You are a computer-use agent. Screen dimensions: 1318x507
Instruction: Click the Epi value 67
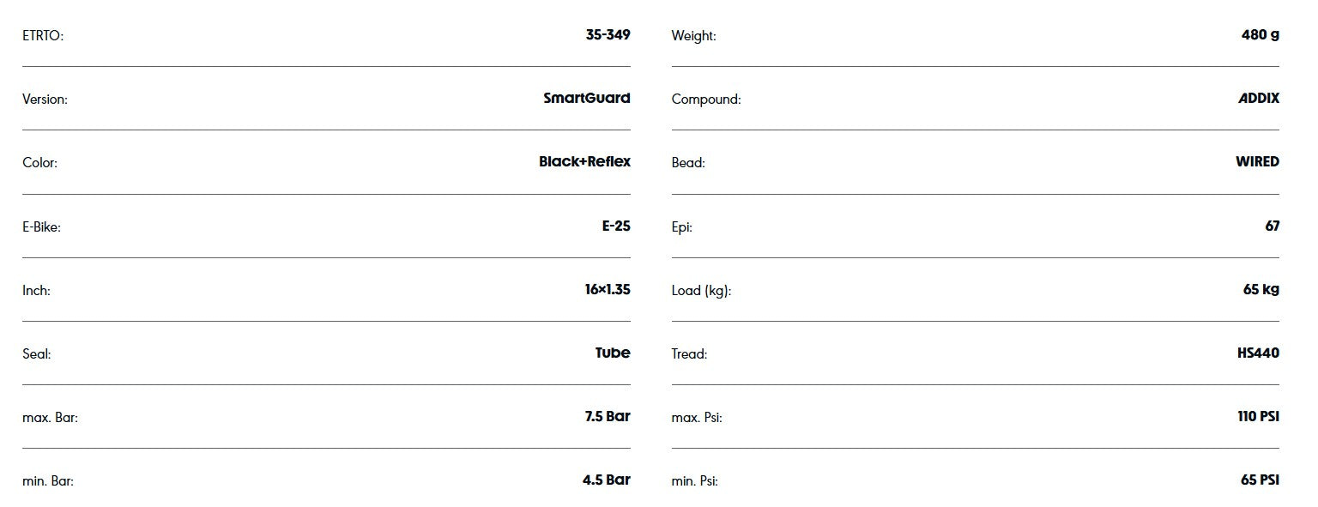coord(1272,226)
